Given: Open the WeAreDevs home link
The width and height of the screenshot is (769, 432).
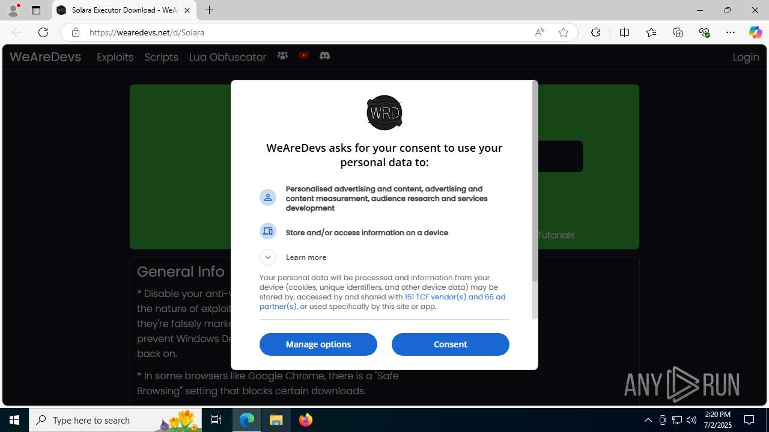Looking at the screenshot, I should point(45,57).
